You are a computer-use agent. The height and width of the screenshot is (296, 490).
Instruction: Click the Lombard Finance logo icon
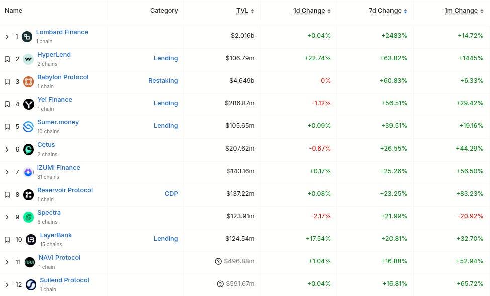27,36
